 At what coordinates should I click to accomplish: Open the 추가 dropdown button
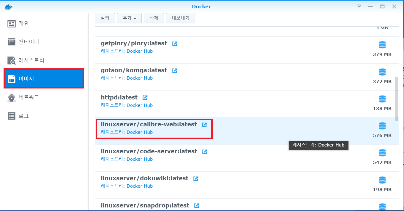tap(129, 18)
